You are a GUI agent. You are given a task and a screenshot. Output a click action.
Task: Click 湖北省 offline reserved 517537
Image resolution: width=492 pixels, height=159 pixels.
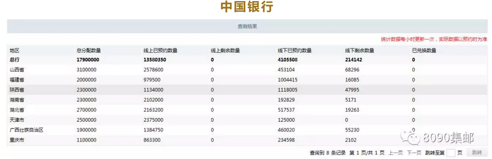[x=286, y=110]
